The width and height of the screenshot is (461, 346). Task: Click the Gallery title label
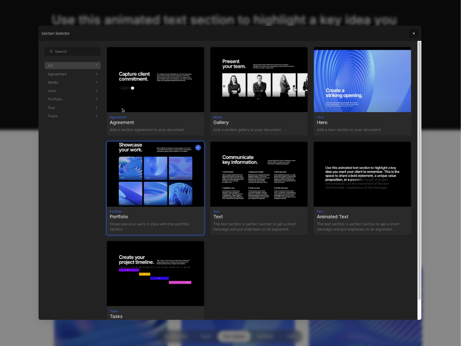tap(221, 123)
